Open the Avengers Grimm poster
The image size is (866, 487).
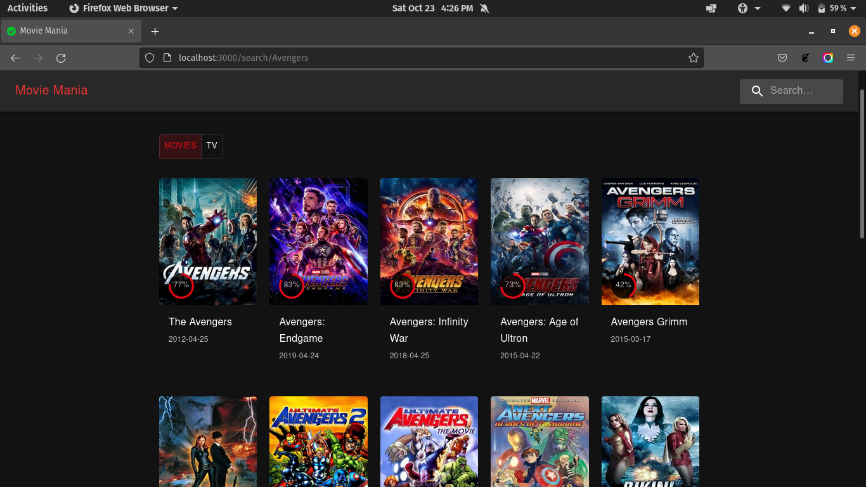pyautogui.click(x=650, y=242)
